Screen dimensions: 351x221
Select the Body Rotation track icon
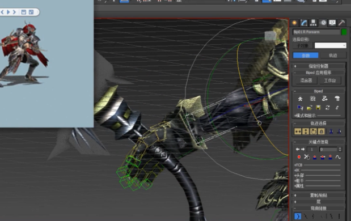314,131
